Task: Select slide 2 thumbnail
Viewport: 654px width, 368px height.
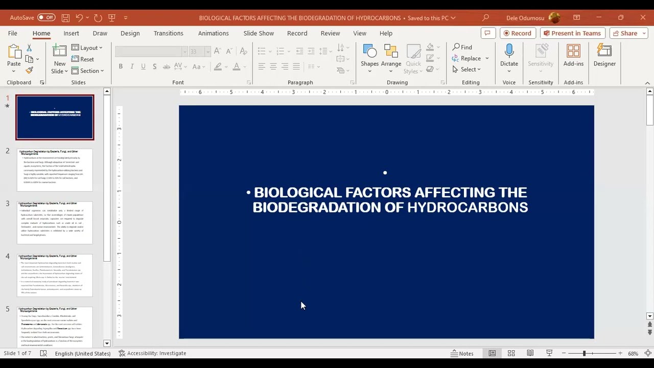Action: [55, 170]
